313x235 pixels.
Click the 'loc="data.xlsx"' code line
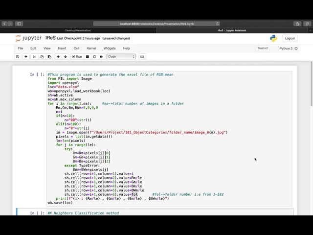coord(63,87)
